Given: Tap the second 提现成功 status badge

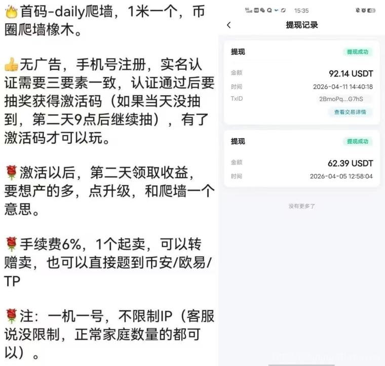Looking at the screenshot, I should [358, 141].
